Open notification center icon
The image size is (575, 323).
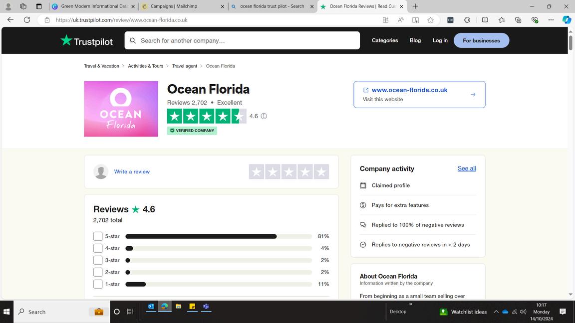coord(563,312)
